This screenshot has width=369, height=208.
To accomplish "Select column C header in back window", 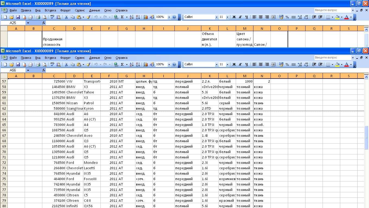I will 54,28.
